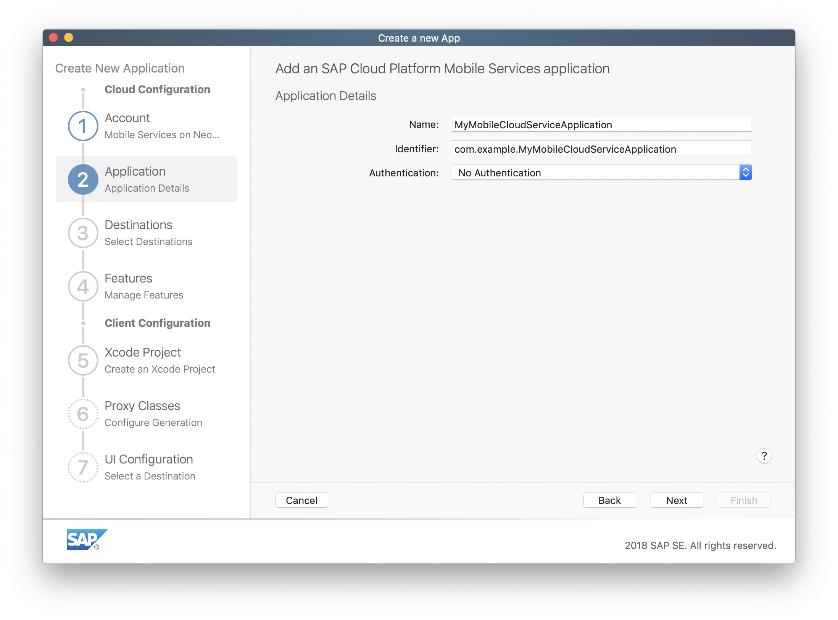Proceed with the Next button
The image size is (838, 620).
click(x=677, y=500)
